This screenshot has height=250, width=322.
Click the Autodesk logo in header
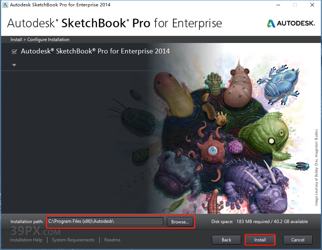click(291, 24)
